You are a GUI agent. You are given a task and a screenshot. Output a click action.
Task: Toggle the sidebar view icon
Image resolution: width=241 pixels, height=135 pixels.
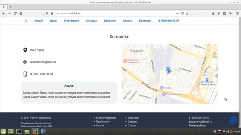click(x=224, y=13)
